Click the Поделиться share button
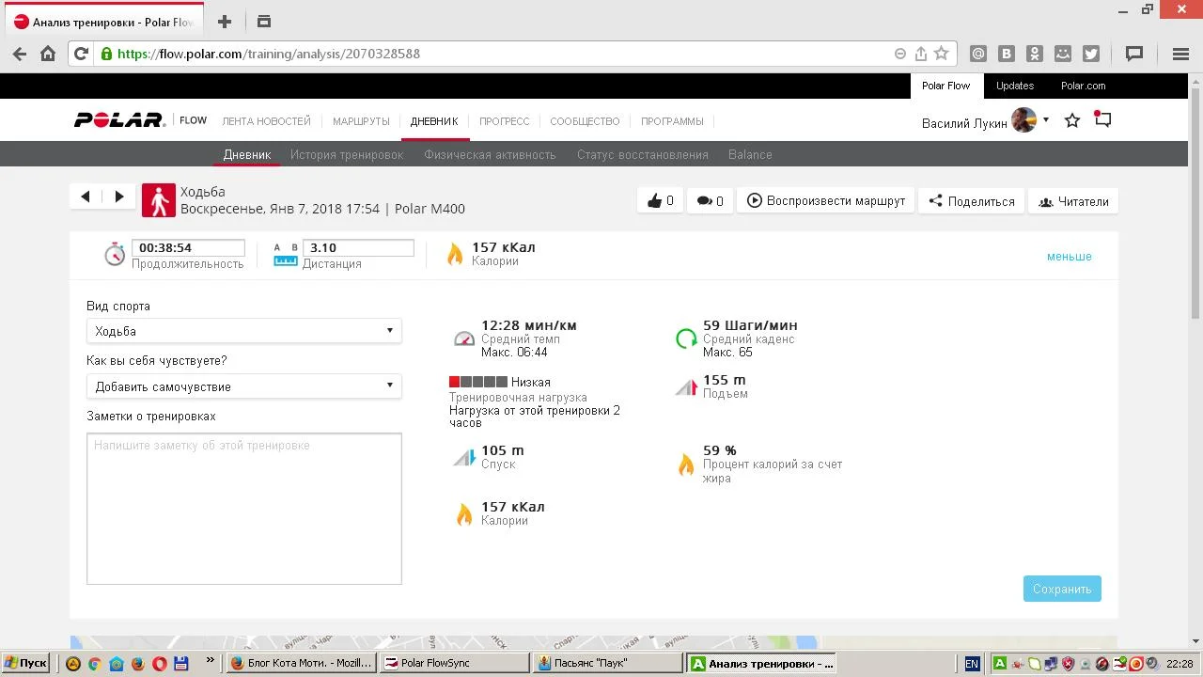The width and height of the screenshot is (1203, 677). coord(972,201)
